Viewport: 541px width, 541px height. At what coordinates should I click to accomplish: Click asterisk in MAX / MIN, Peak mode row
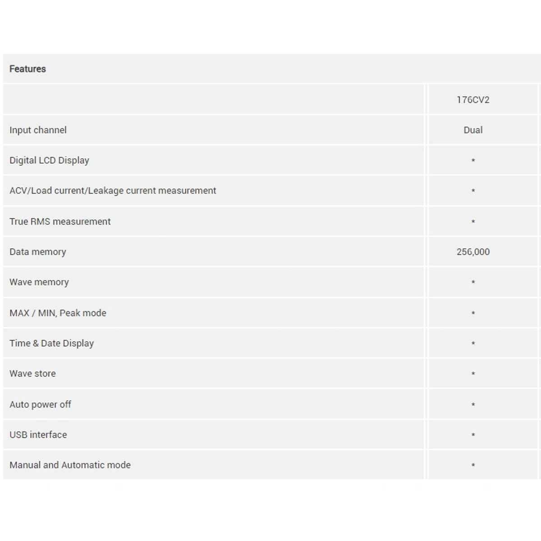click(473, 313)
